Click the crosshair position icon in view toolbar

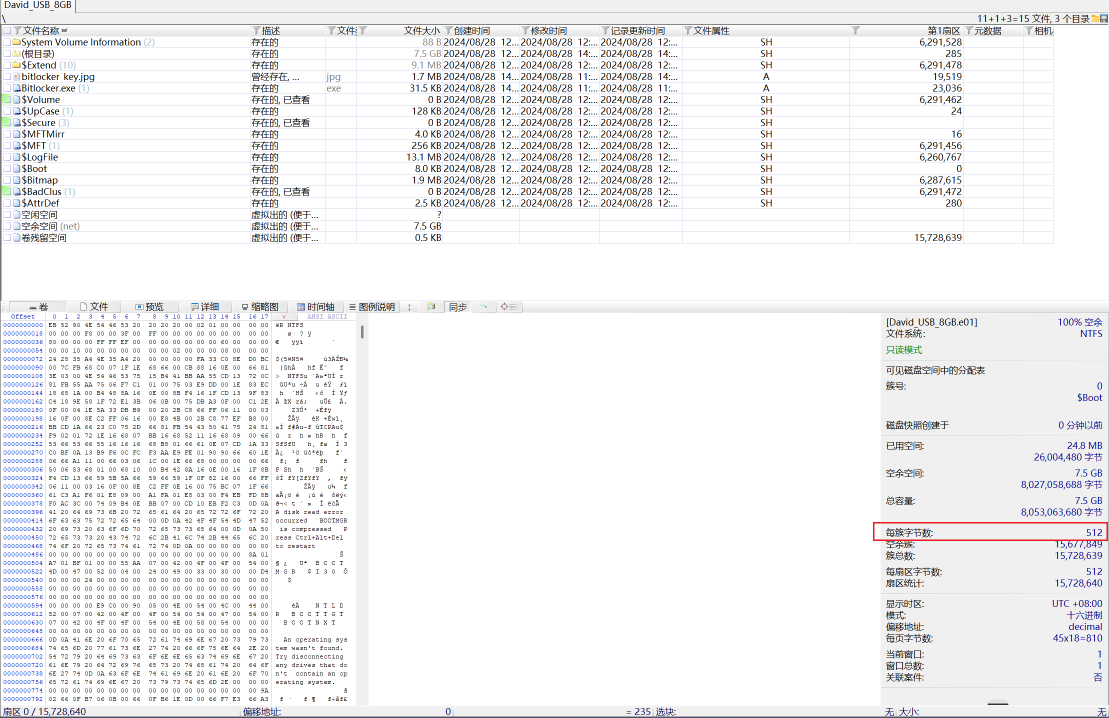click(x=504, y=306)
